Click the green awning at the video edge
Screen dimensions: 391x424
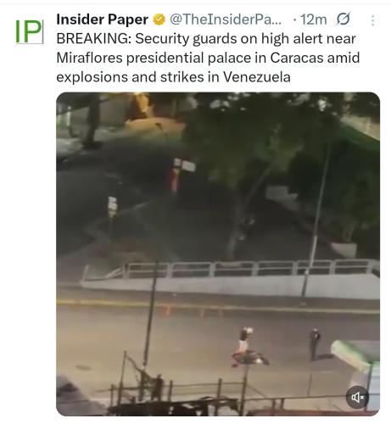click(x=354, y=354)
